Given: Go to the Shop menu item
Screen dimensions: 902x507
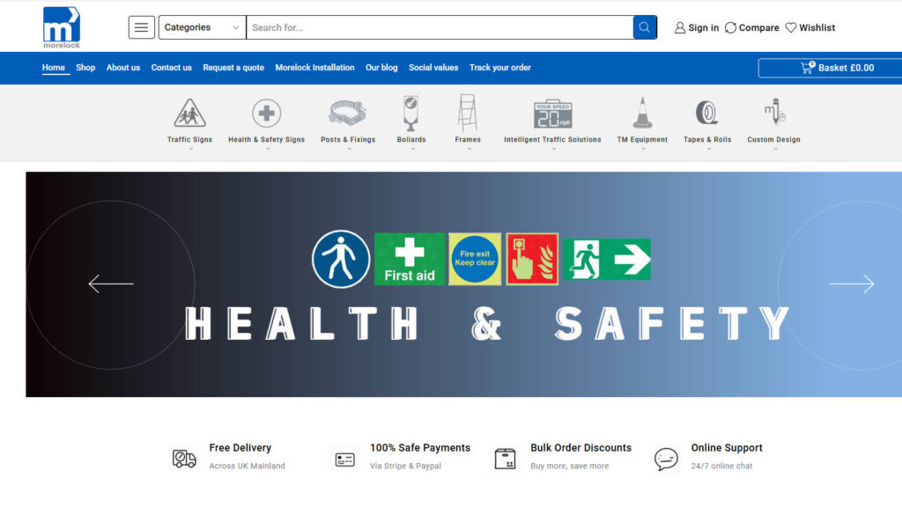Looking at the screenshot, I should click(x=85, y=68).
